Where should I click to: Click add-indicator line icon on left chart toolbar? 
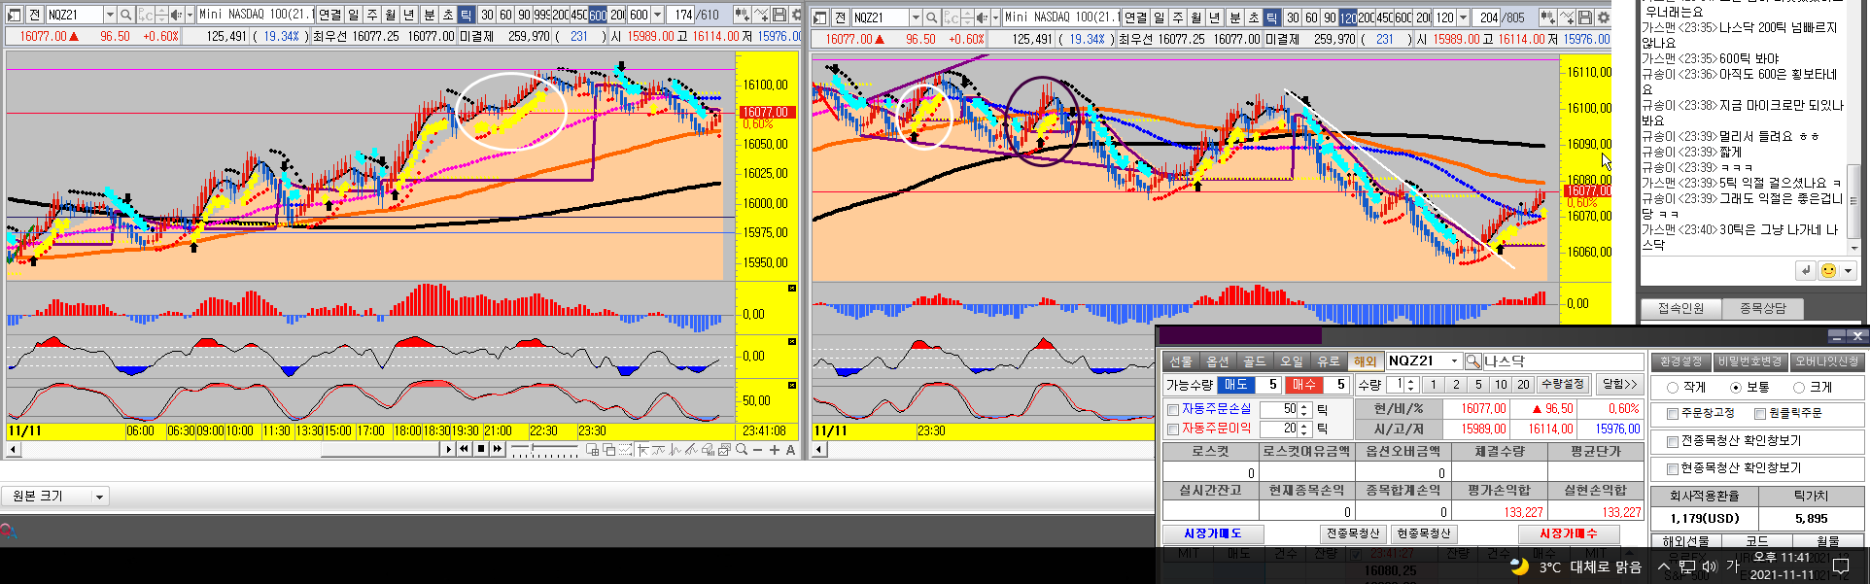[761, 15]
